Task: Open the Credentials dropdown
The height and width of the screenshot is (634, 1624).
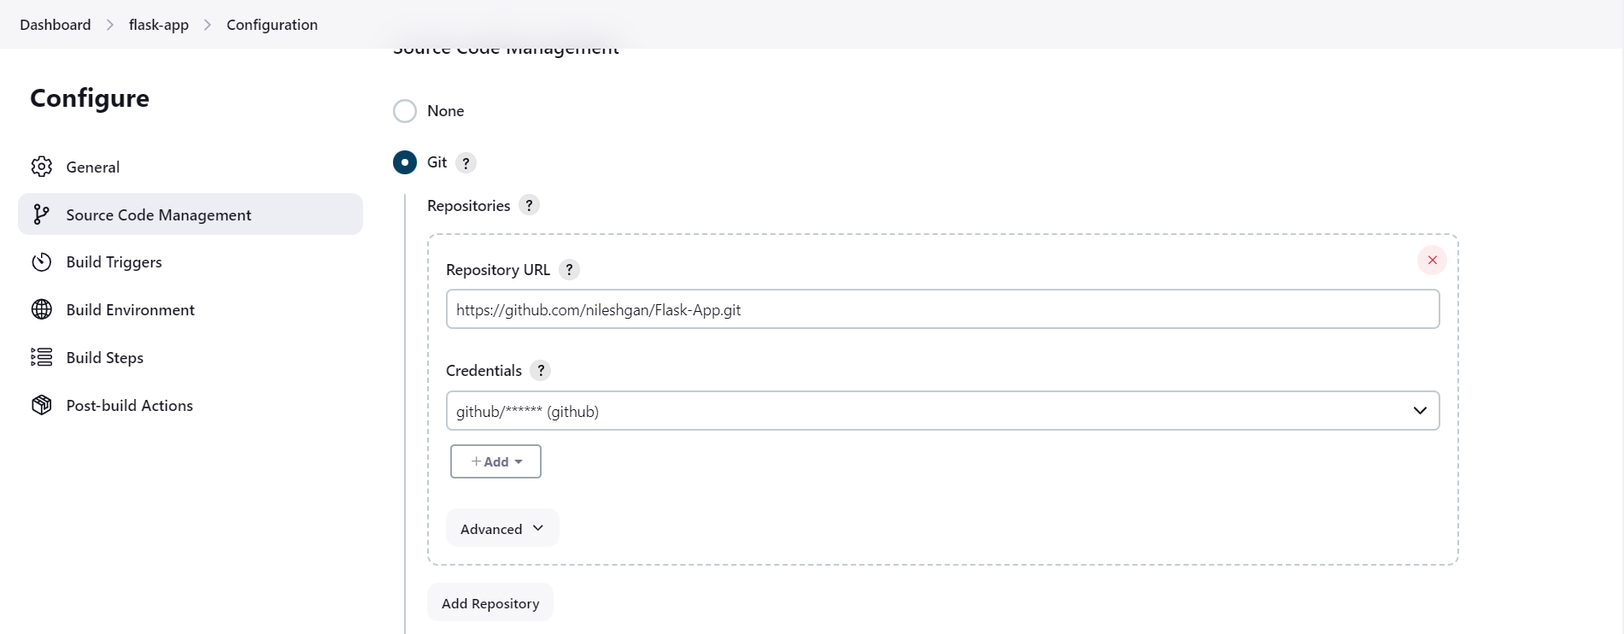Action: click(x=942, y=411)
